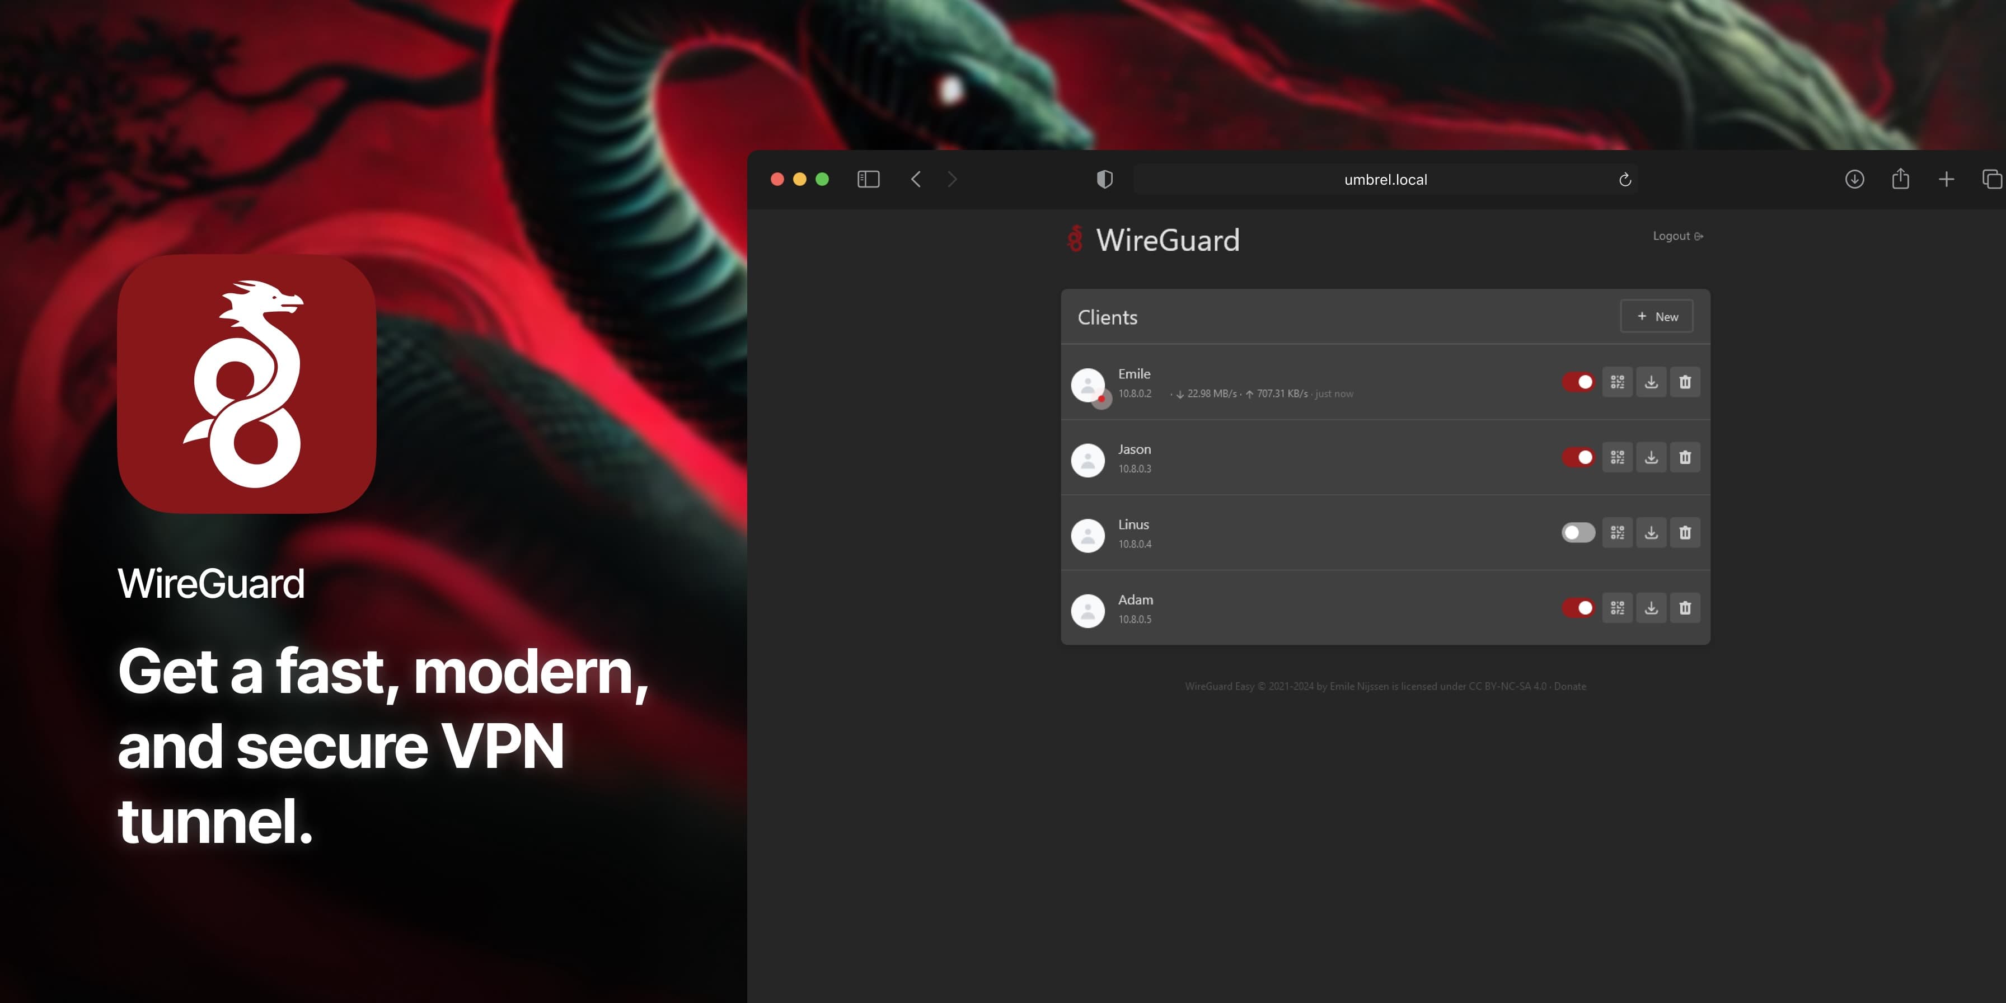2006x1003 pixels.
Task: Click the privacy report shield icon
Action: coord(1103,179)
